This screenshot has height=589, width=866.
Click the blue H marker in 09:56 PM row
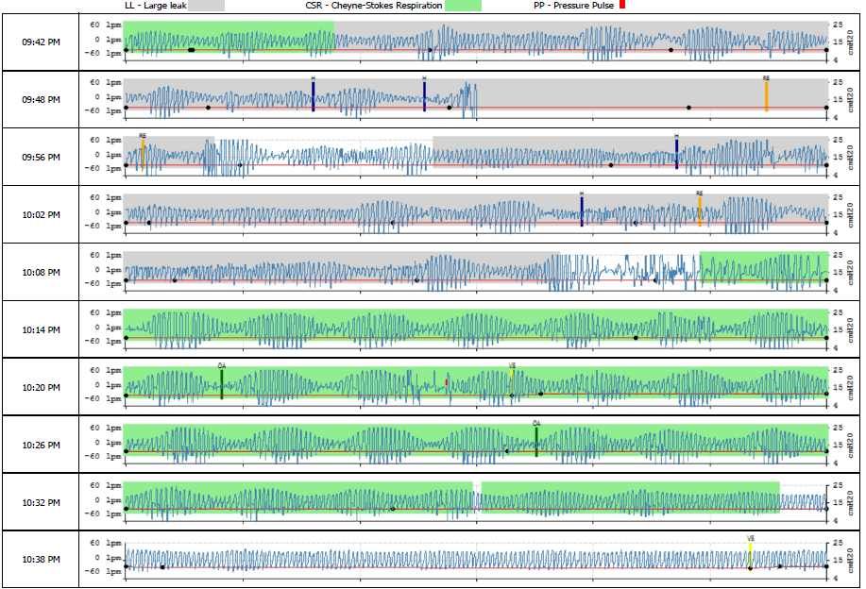point(676,154)
